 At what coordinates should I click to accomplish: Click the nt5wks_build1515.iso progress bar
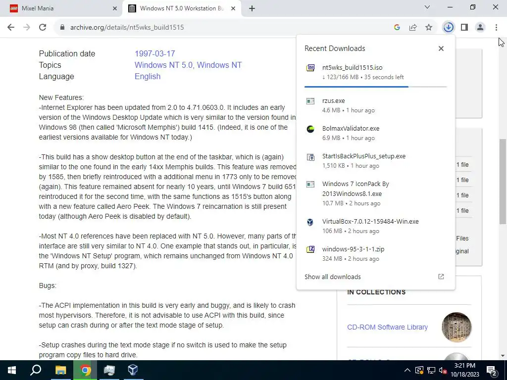[x=375, y=87]
